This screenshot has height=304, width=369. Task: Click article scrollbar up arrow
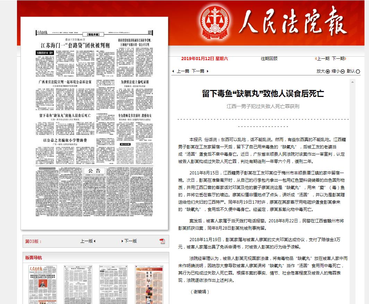tap(352, 82)
